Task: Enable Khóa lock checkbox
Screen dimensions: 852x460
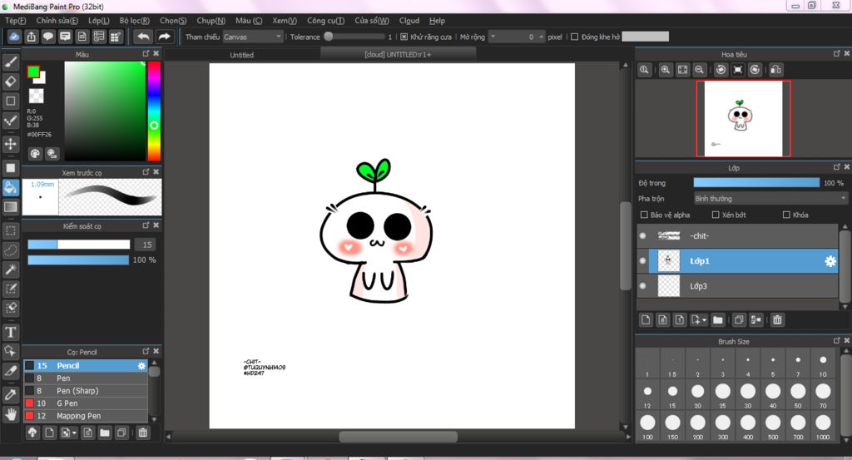Action: pyautogui.click(x=786, y=215)
